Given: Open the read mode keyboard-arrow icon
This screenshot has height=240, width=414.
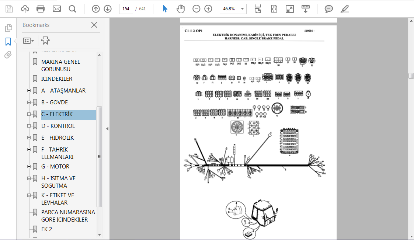Looking at the screenshot, I should [306, 9].
